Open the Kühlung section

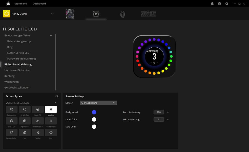pos(9,76)
